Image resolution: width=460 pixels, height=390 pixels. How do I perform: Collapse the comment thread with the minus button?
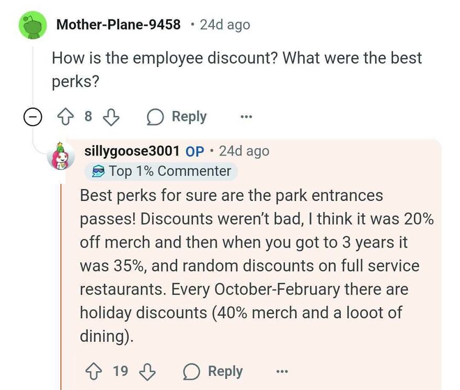pos(32,117)
